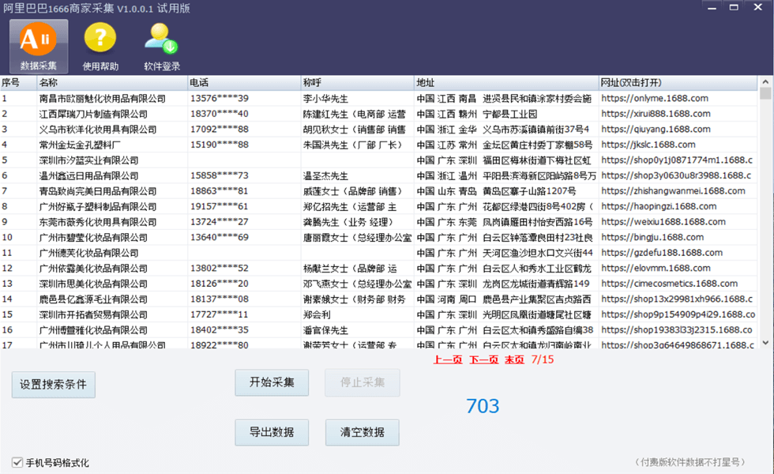Toggle the 手机号码格式化 checkbox

coord(17,463)
